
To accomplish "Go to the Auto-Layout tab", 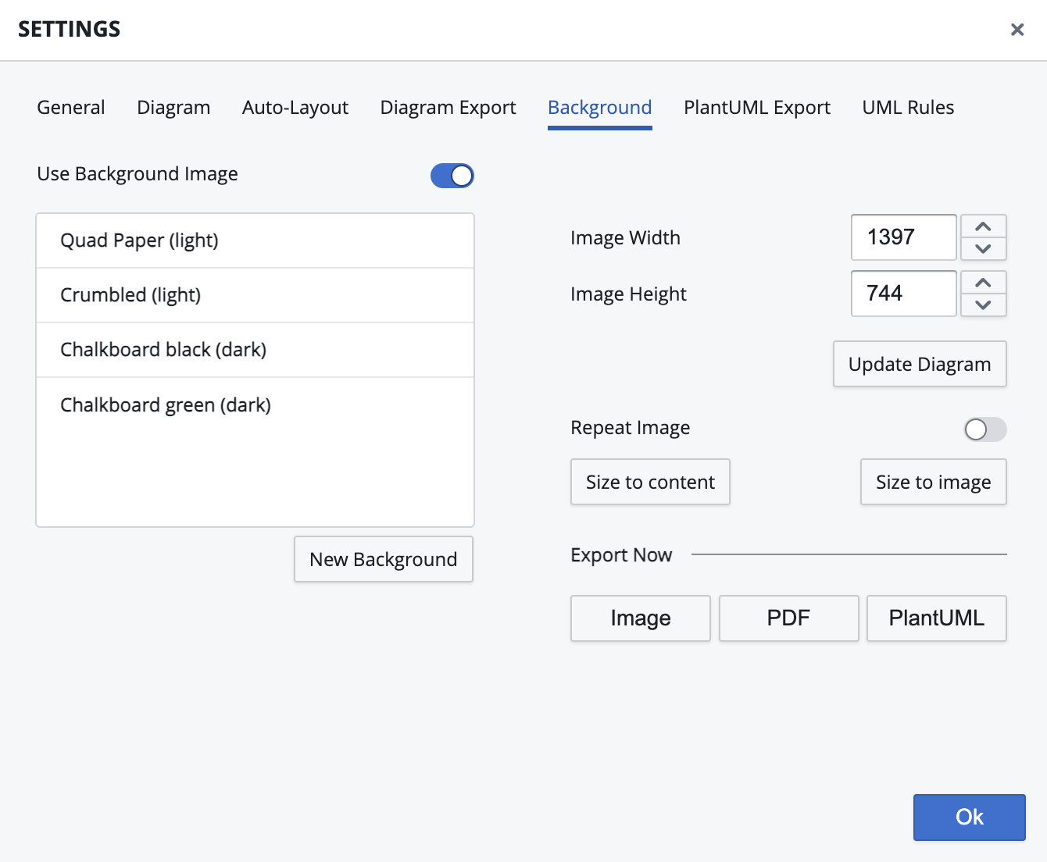I will point(295,108).
